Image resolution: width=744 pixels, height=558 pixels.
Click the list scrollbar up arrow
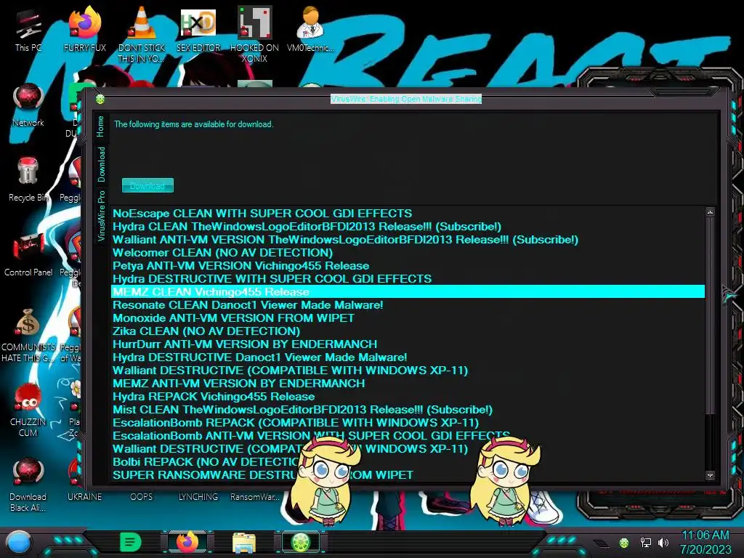(710, 212)
